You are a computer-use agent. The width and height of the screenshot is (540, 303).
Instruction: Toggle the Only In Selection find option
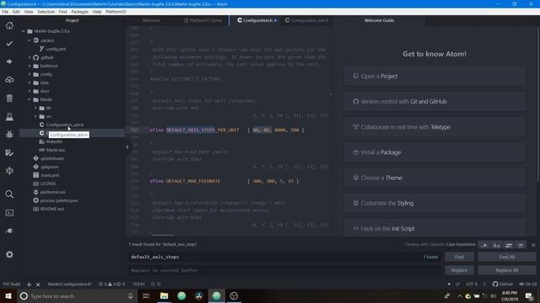[x=509, y=245]
